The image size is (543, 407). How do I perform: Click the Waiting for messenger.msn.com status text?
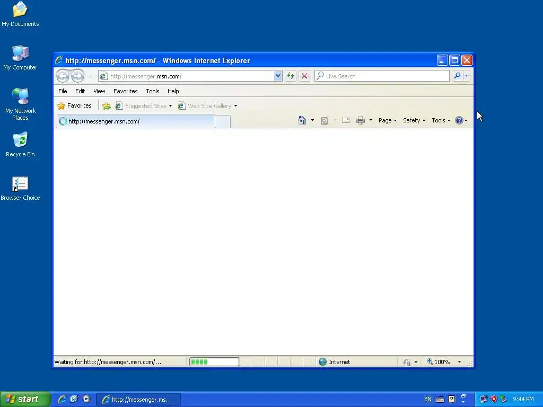point(108,362)
